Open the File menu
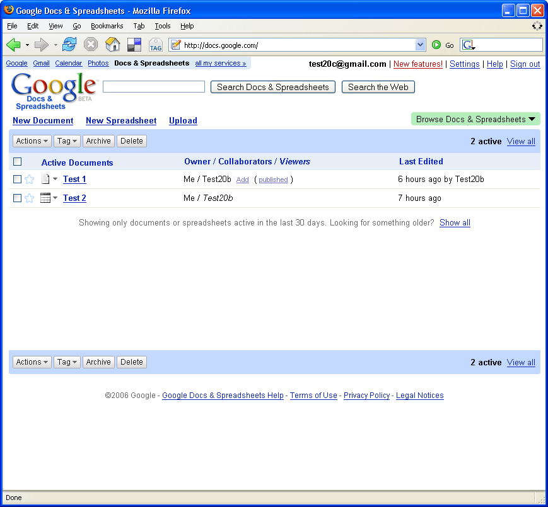Screen dimensions: 548x507 12,26
